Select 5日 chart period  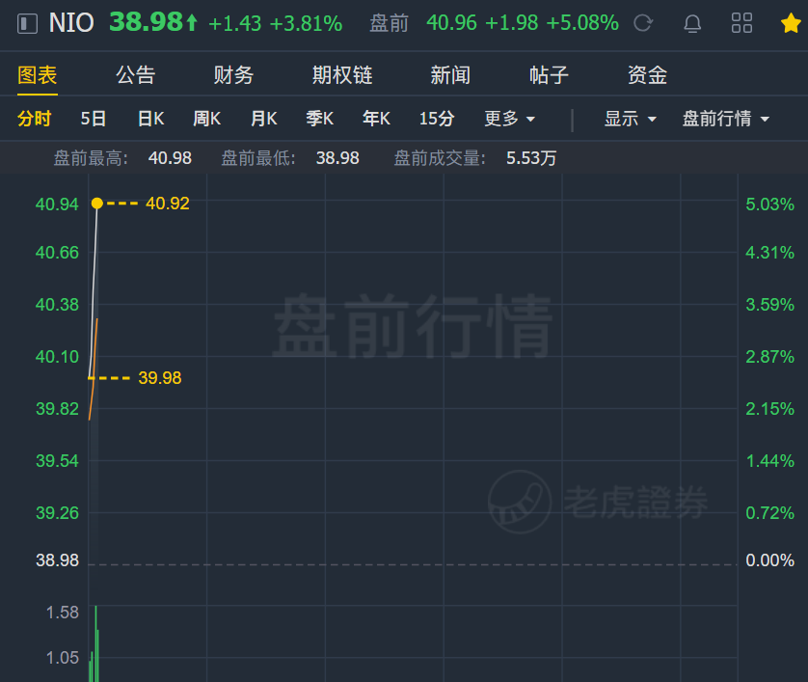(94, 119)
